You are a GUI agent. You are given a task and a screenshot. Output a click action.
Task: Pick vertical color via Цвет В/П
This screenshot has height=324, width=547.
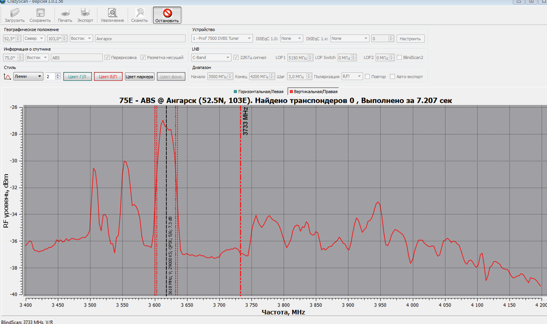[108, 76]
